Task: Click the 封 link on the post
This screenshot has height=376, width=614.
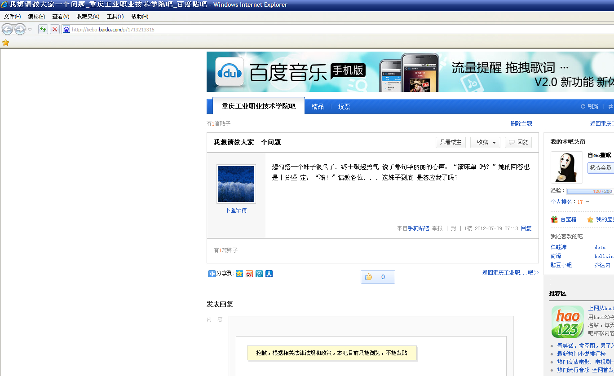Action: tap(453, 228)
